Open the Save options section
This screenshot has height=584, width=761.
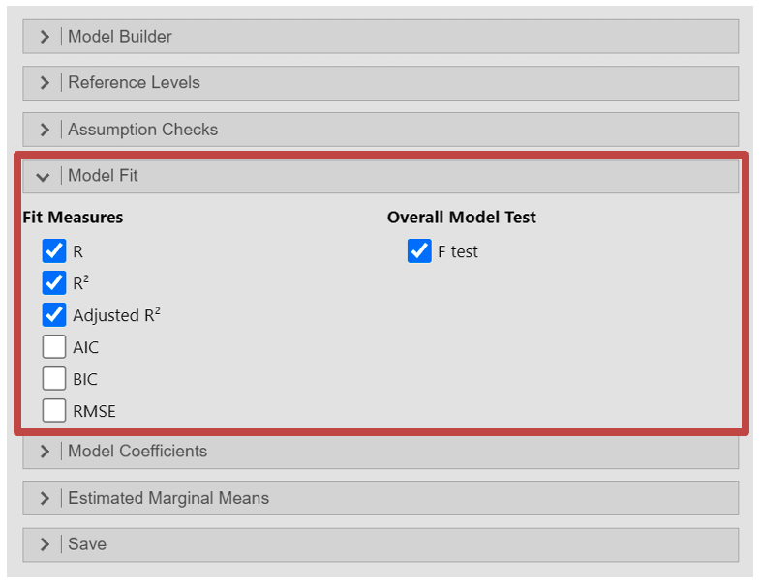[x=87, y=544]
